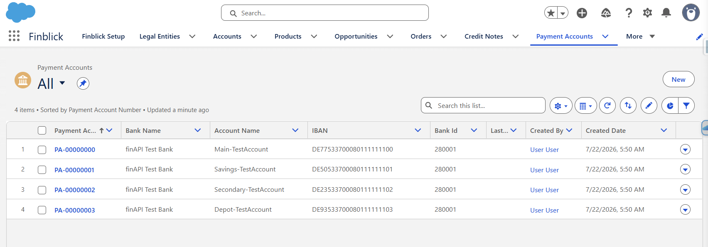This screenshot has height=247, width=708.
Task: Open Account Name column actions chevron
Action: (295, 130)
